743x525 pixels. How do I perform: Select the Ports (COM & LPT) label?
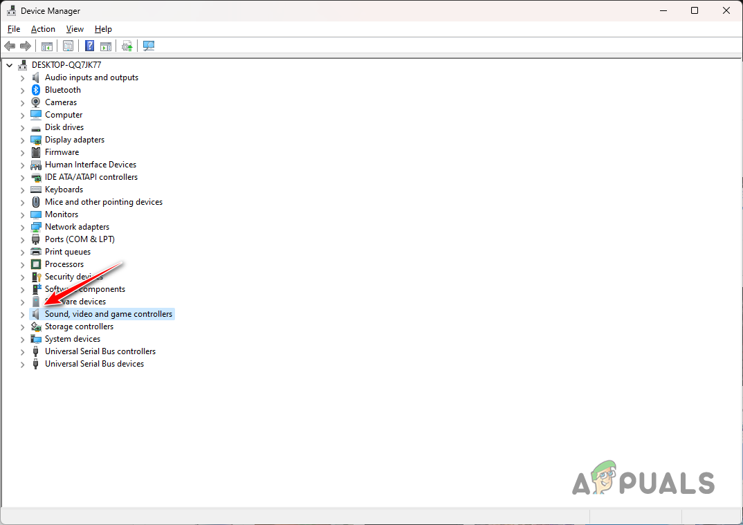(80, 239)
